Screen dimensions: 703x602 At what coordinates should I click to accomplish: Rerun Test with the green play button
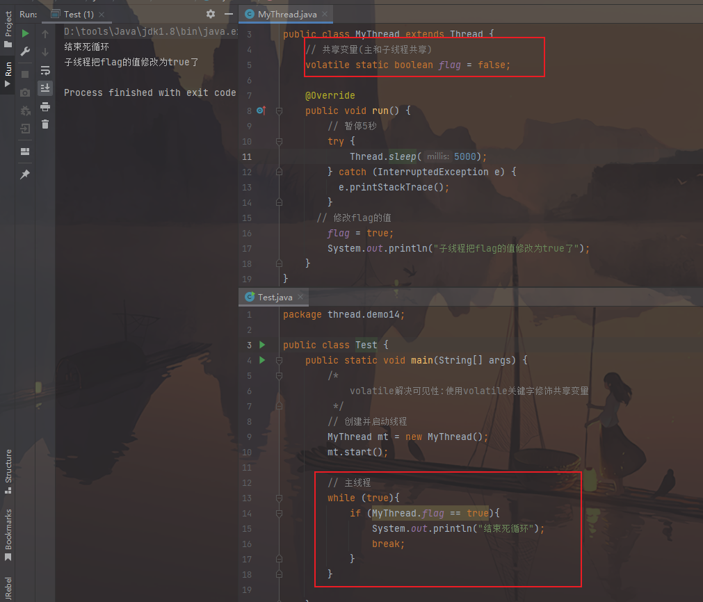[x=25, y=33]
